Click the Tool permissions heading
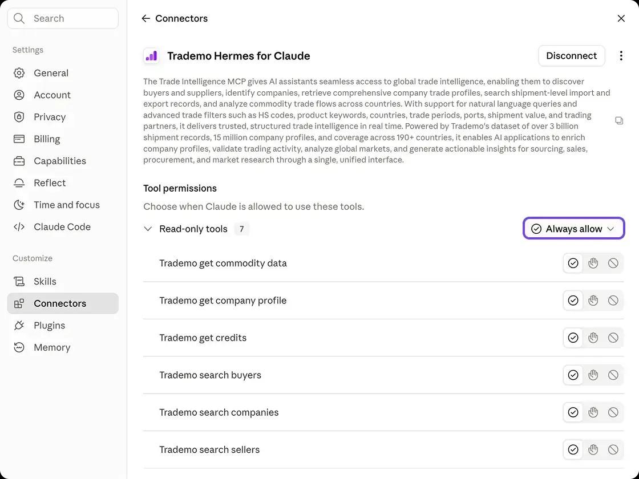This screenshot has width=639, height=479. point(180,188)
